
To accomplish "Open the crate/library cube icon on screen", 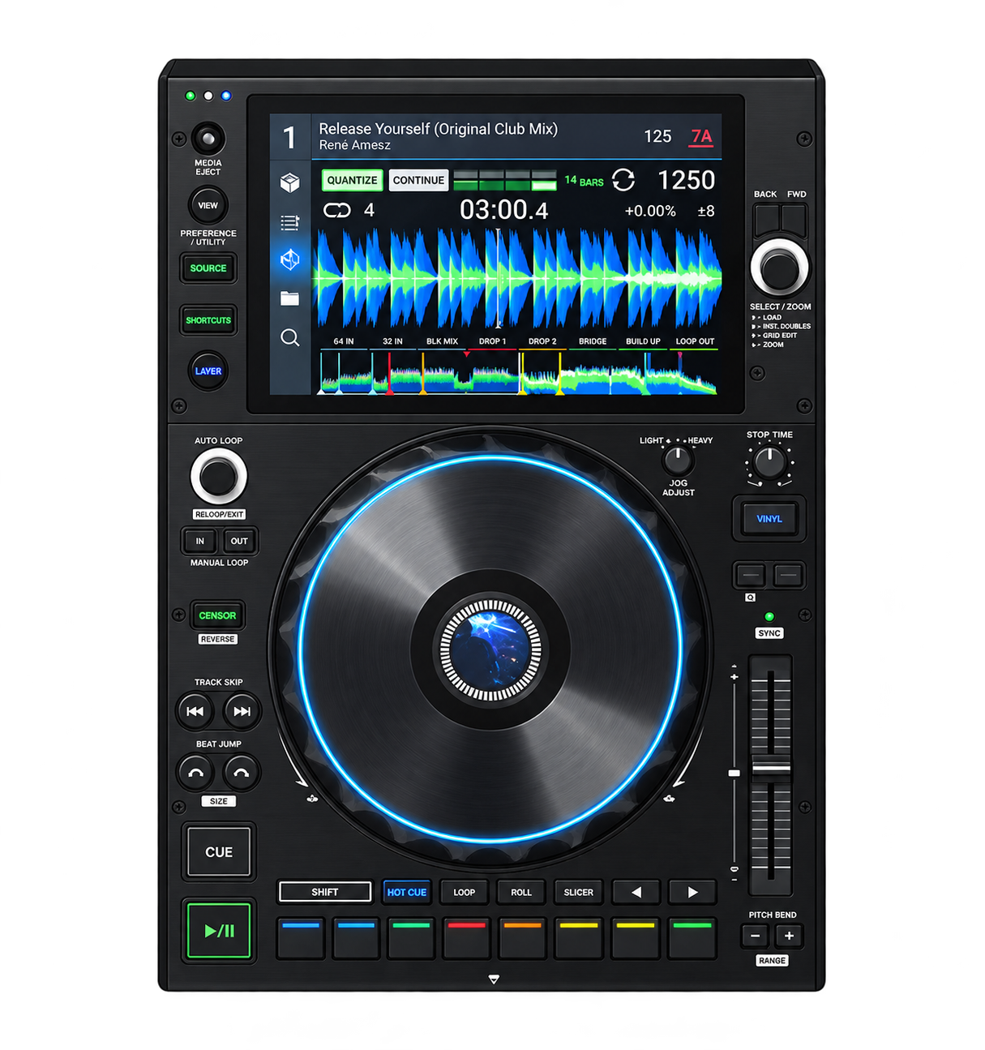I will pyautogui.click(x=289, y=182).
